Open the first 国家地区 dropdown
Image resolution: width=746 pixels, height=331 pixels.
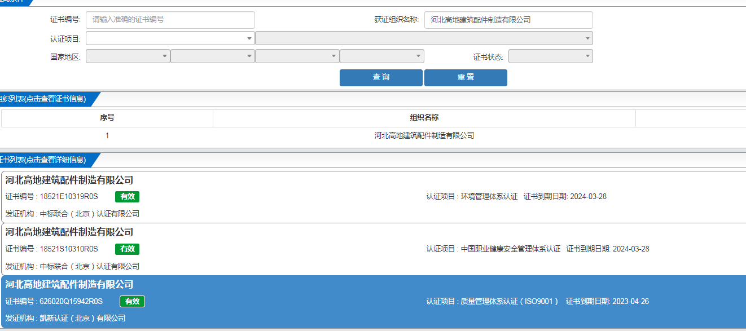coord(128,56)
